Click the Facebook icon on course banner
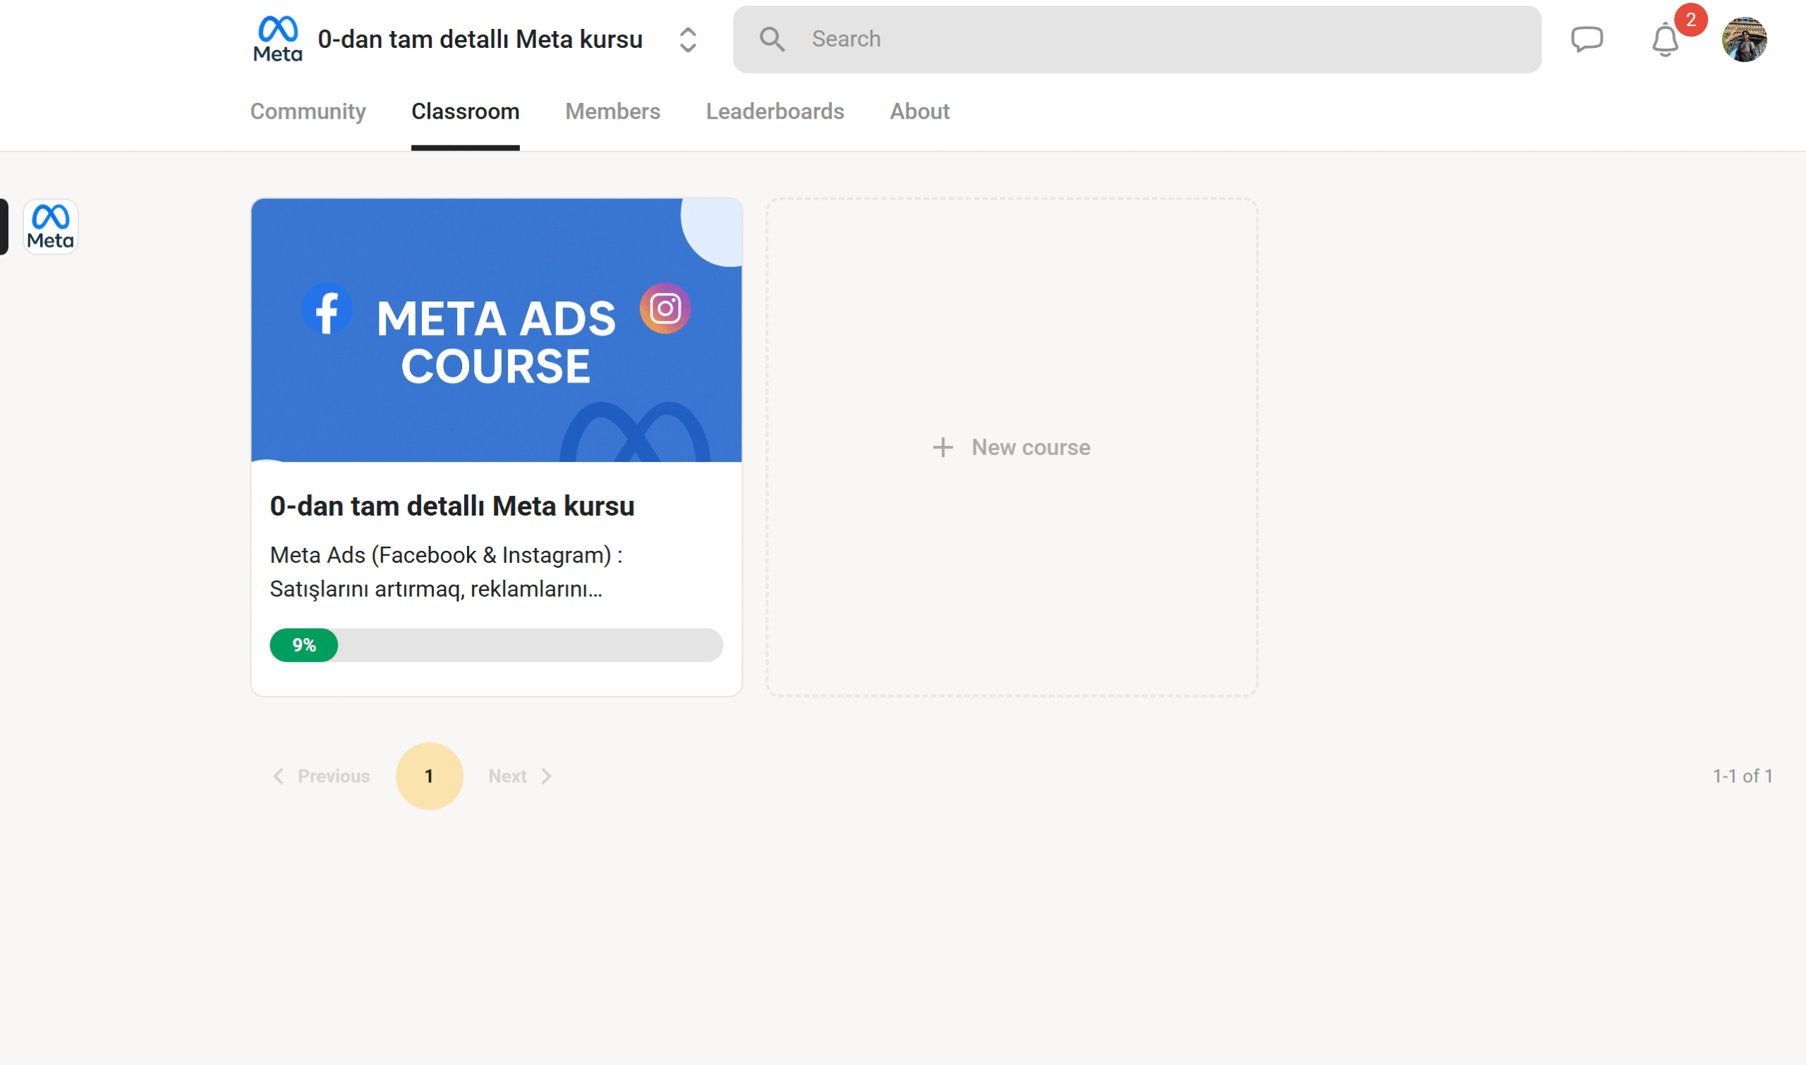The height and width of the screenshot is (1065, 1806). coord(327,311)
